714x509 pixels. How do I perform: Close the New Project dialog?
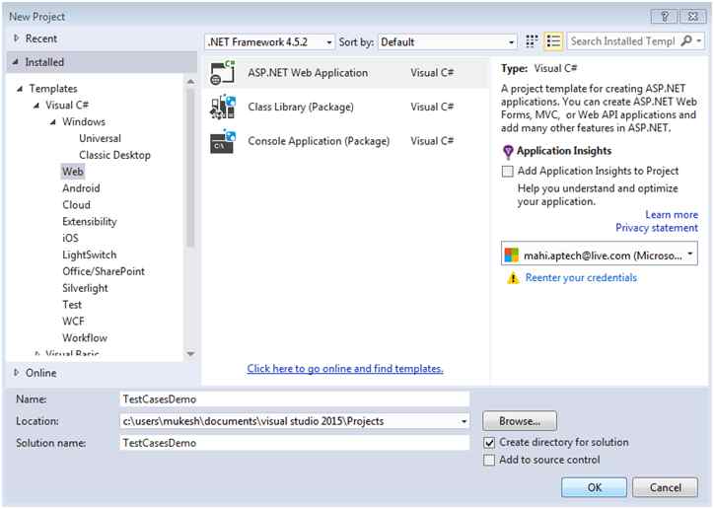[x=692, y=17]
